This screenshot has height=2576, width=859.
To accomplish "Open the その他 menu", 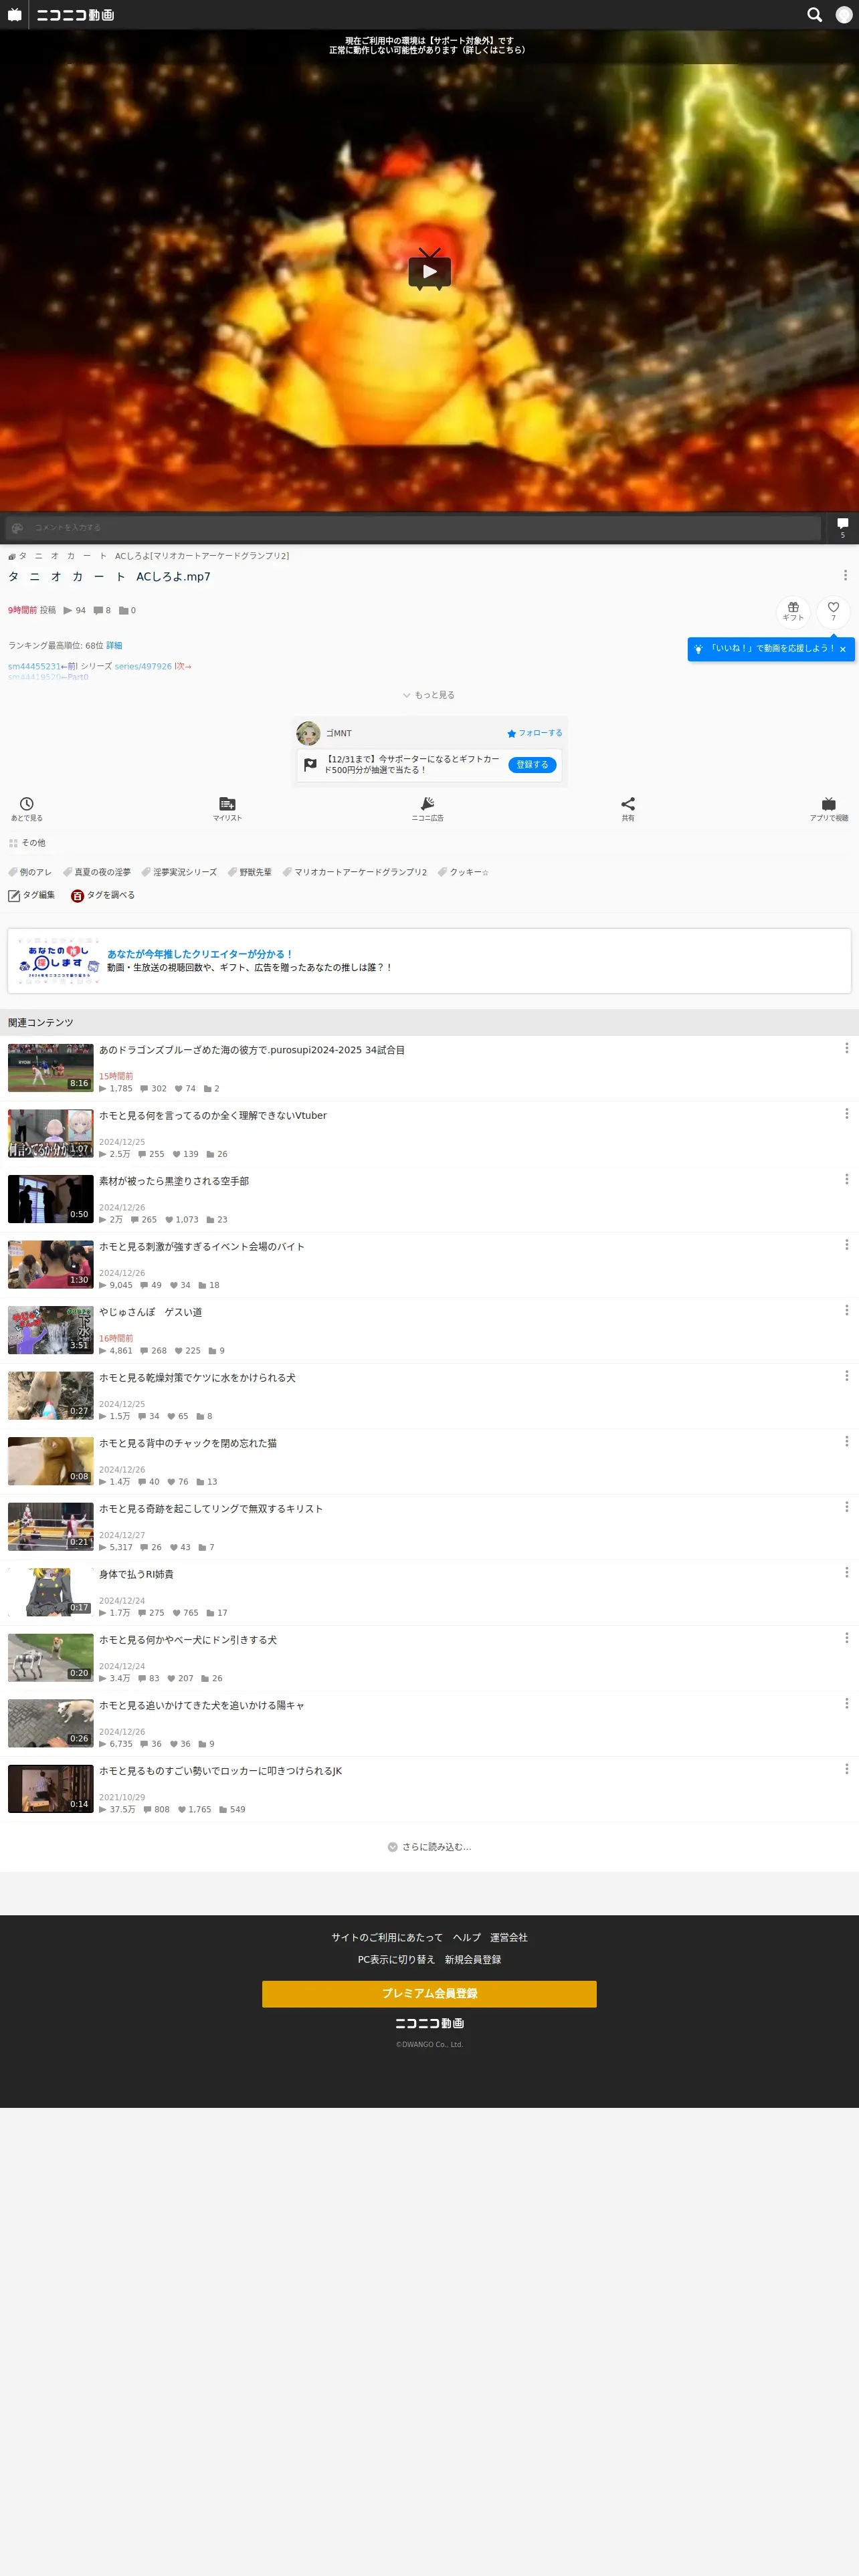I will coord(27,843).
